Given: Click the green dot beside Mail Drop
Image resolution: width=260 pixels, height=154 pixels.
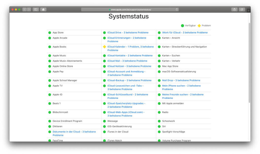Looking at the screenshot, I should point(159,80).
